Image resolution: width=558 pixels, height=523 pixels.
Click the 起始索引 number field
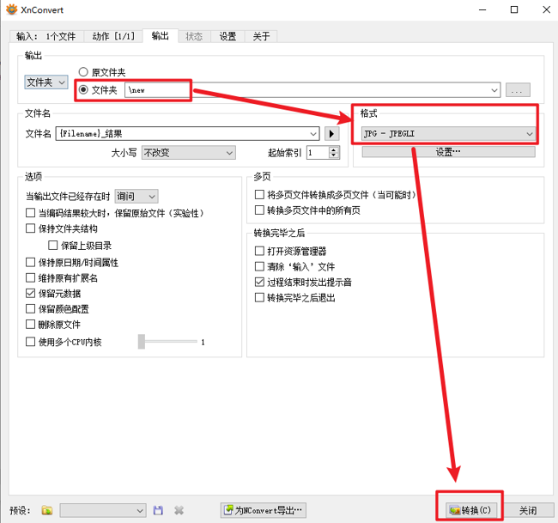pos(318,153)
